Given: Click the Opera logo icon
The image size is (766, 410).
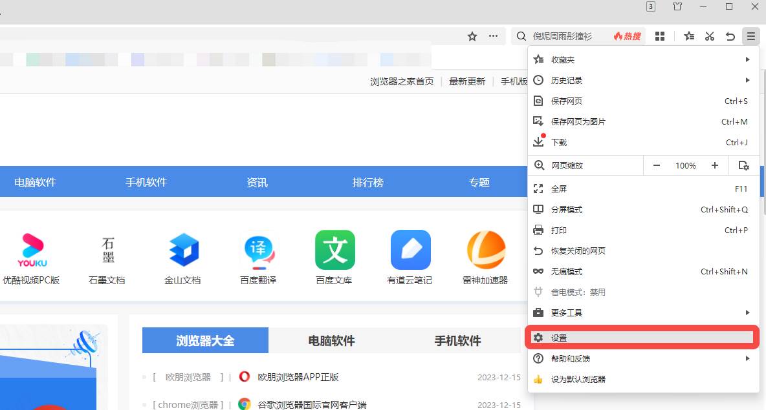Looking at the screenshot, I should point(245,377).
